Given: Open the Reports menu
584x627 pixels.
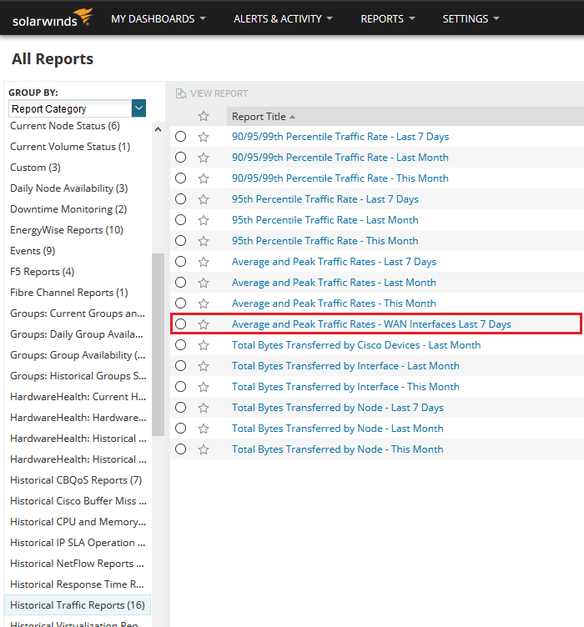Looking at the screenshot, I should pyautogui.click(x=387, y=18).
